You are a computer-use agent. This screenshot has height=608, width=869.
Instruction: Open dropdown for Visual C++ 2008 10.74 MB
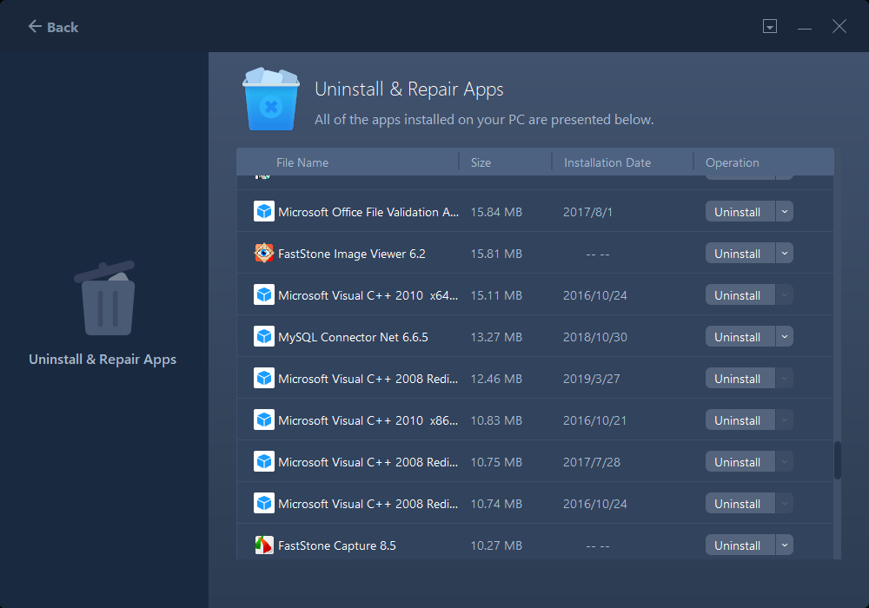click(784, 504)
